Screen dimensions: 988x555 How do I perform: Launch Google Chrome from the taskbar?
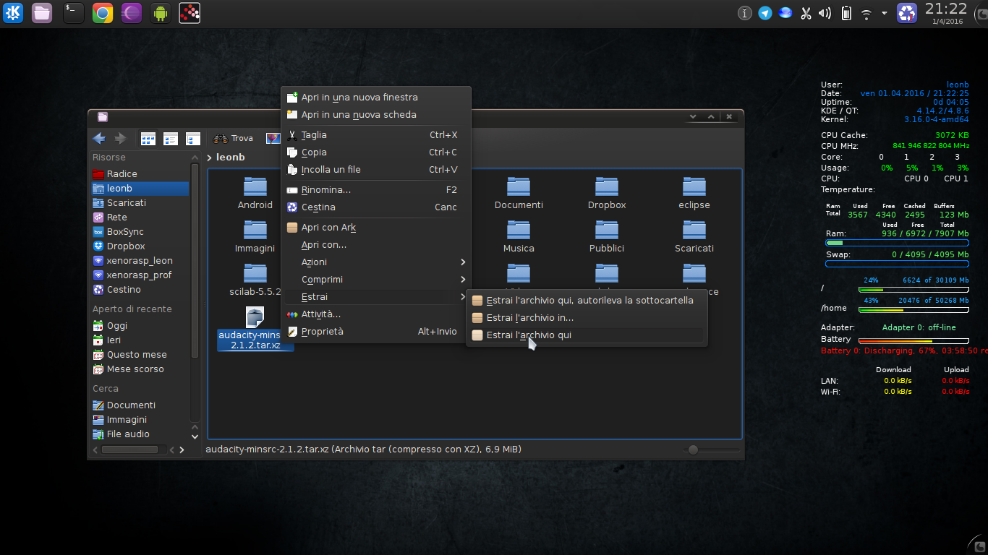click(102, 12)
